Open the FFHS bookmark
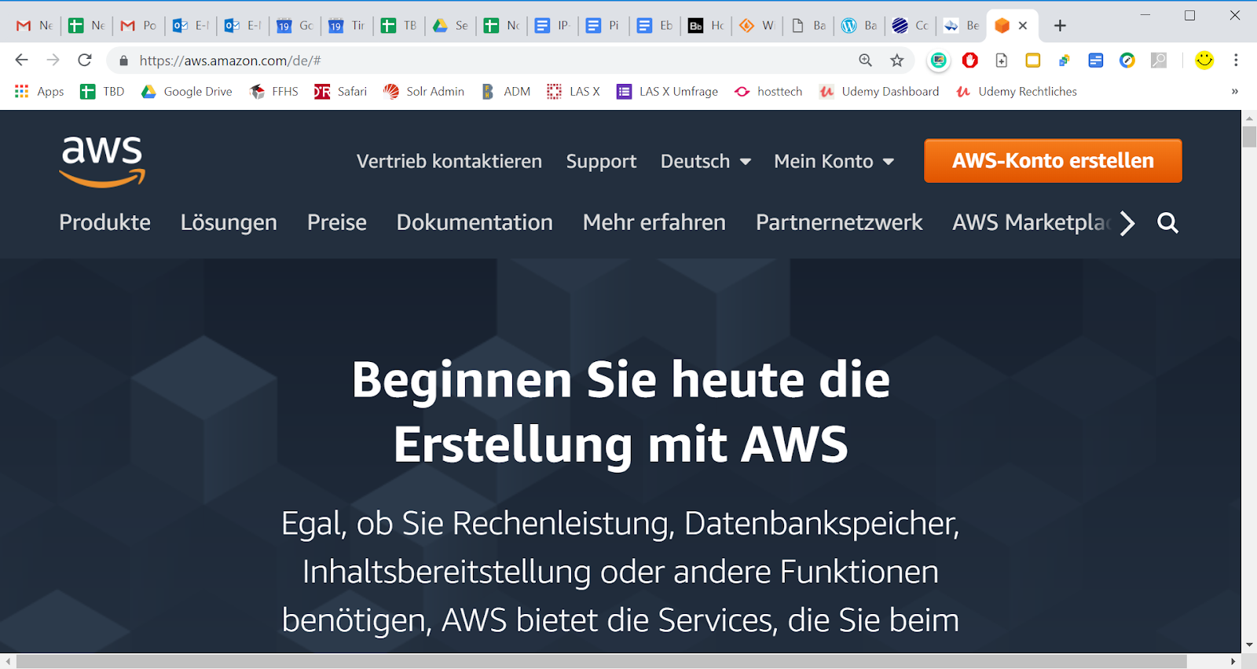 (x=273, y=92)
